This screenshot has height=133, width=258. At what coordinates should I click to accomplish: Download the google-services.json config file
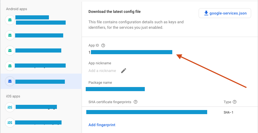[225, 13]
